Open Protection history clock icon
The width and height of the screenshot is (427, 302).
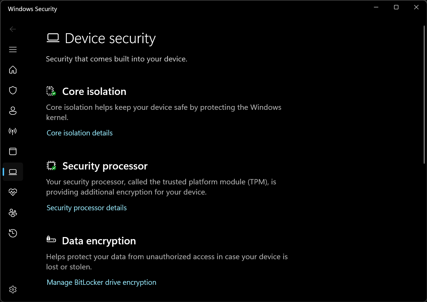pyautogui.click(x=13, y=233)
